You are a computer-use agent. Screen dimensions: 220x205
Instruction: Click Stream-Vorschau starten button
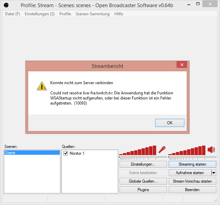click(192, 181)
